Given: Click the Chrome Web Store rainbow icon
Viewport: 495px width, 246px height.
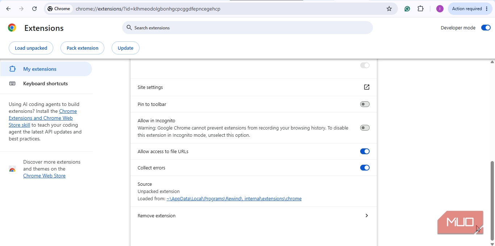Looking at the screenshot, I should coord(12,169).
